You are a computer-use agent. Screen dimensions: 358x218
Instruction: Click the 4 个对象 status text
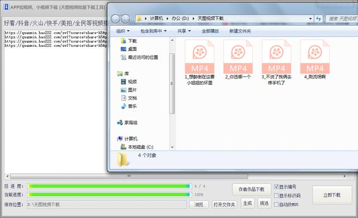point(147,156)
